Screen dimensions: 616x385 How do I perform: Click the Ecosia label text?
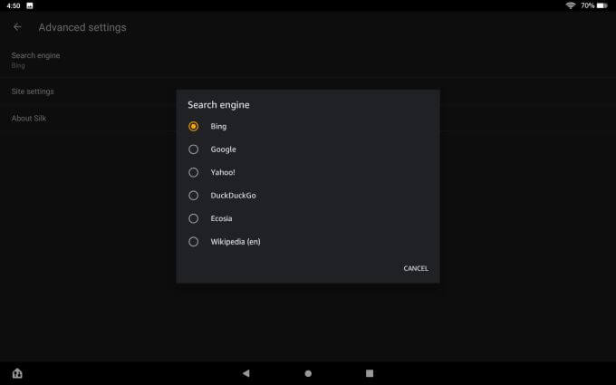point(221,218)
